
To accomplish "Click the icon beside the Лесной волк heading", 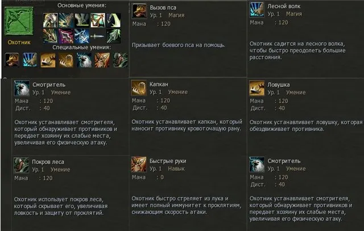I will 257,10.
